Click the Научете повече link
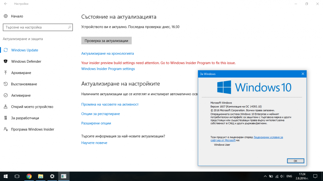The height and width of the screenshot is (181, 323). click(x=94, y=143)
